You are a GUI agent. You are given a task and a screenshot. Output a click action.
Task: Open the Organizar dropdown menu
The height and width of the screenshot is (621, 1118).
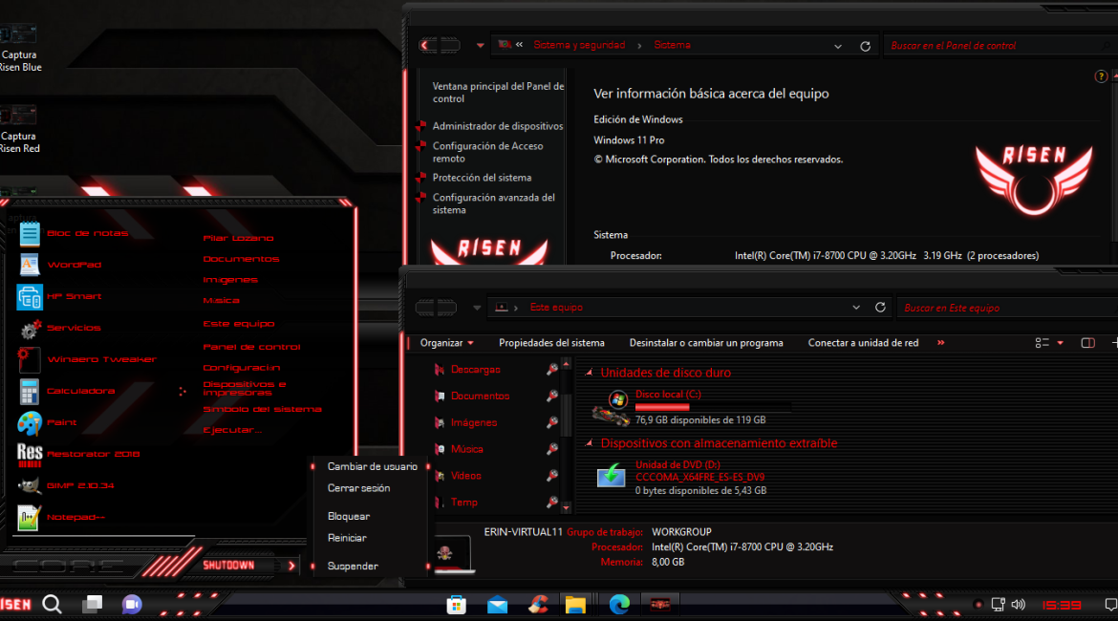coord(447,343)
